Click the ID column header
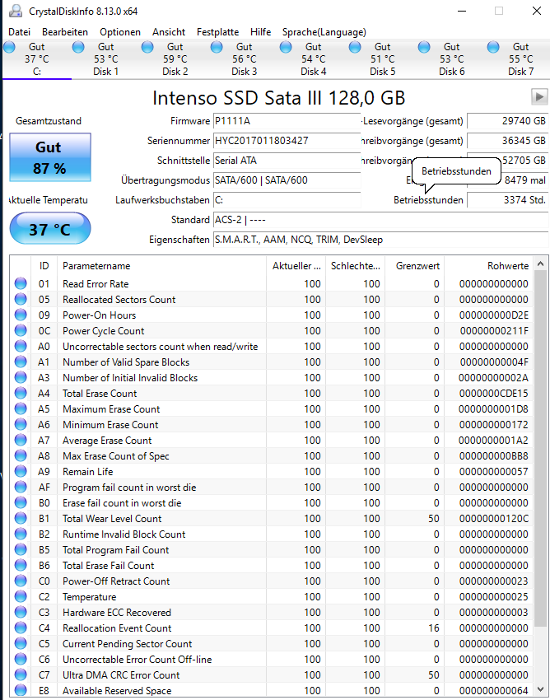The width and height of the screenshot is (550, 700). [44, 266]
